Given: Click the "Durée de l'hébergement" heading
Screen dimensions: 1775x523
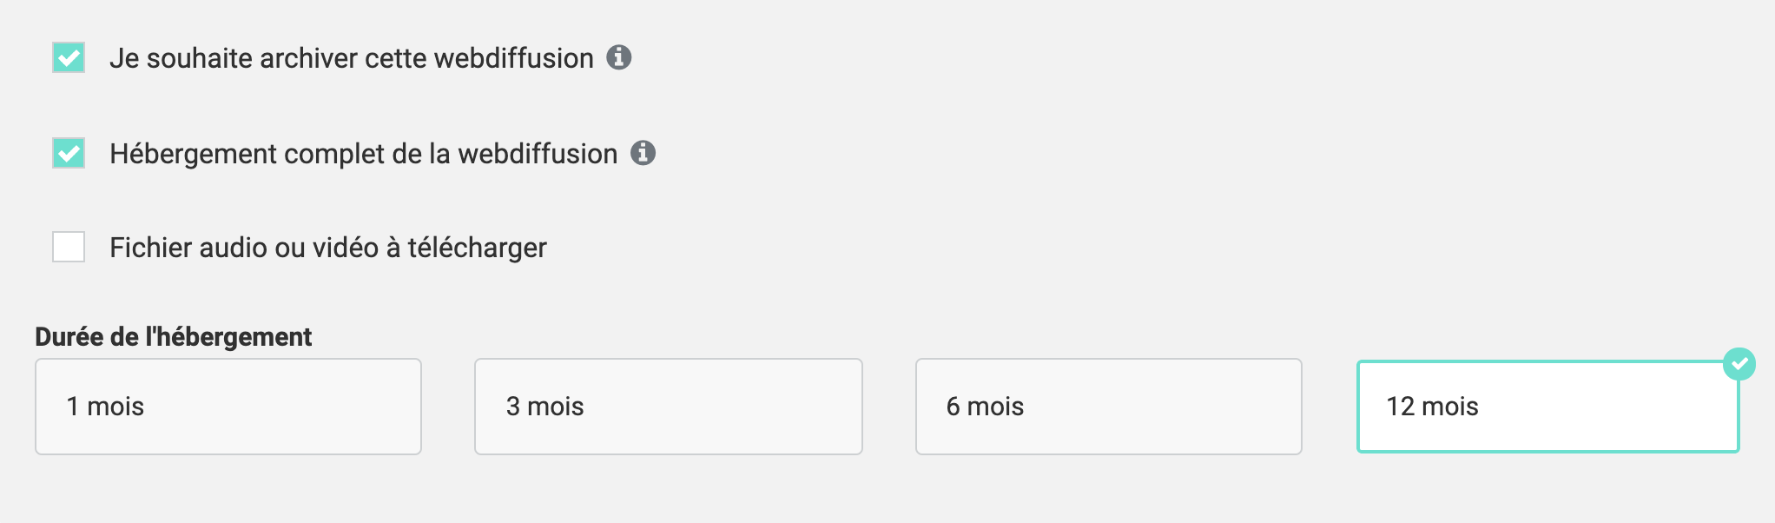Looking at the screenshot, I should click(173, 337).
